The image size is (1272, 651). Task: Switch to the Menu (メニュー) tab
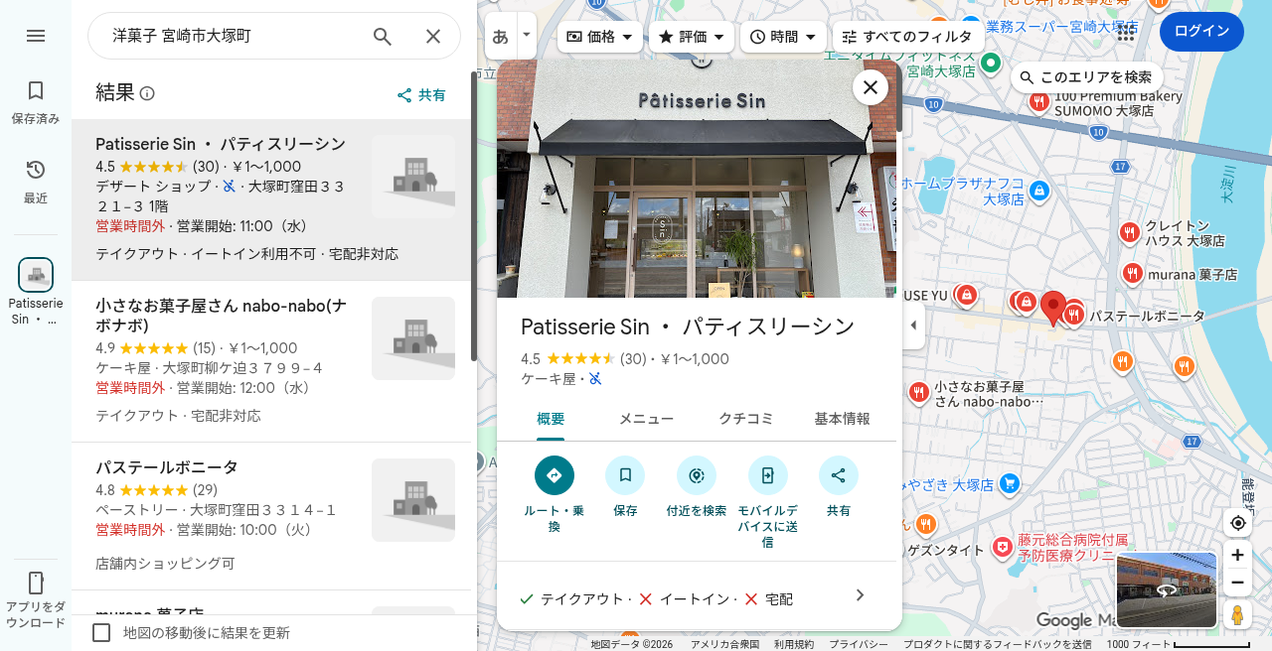pyautogui.click(x=647, y=419)
